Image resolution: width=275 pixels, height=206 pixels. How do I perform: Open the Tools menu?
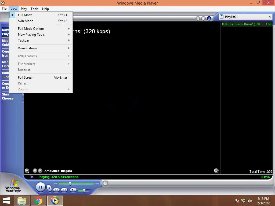pos(34,9)
